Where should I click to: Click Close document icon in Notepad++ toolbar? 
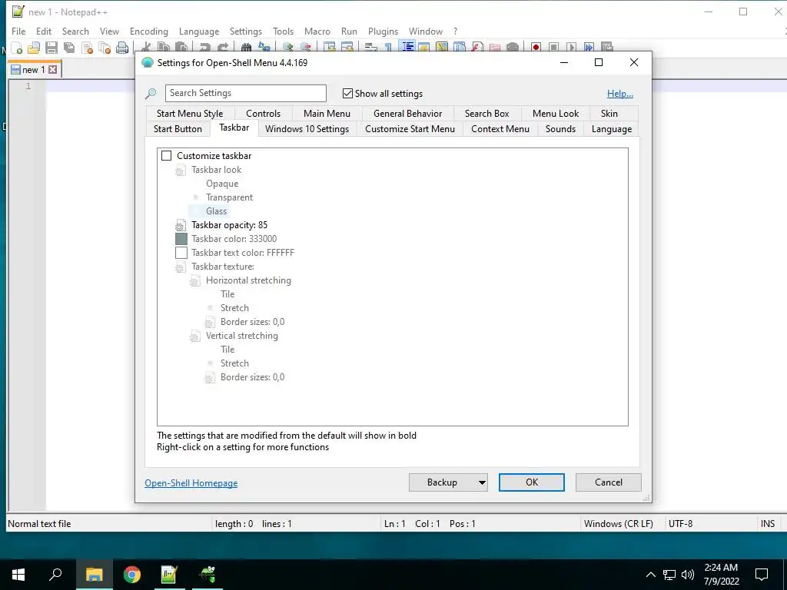pos(87,48)
